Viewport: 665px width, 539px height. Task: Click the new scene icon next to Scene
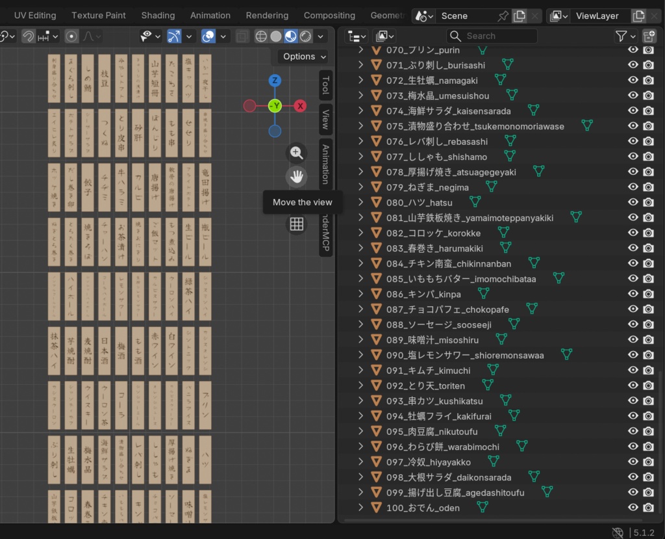click(x=519, y=16)
